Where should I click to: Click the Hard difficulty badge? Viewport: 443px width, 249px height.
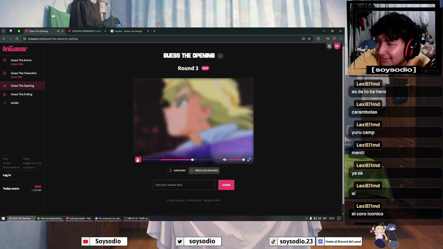205,68
